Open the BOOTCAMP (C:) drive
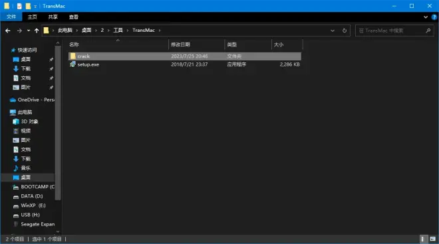439x244 pixels. 37,187
